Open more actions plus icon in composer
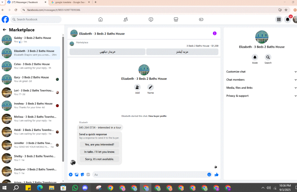The height and width of the screenshot is (192, 297). point(71,175)
